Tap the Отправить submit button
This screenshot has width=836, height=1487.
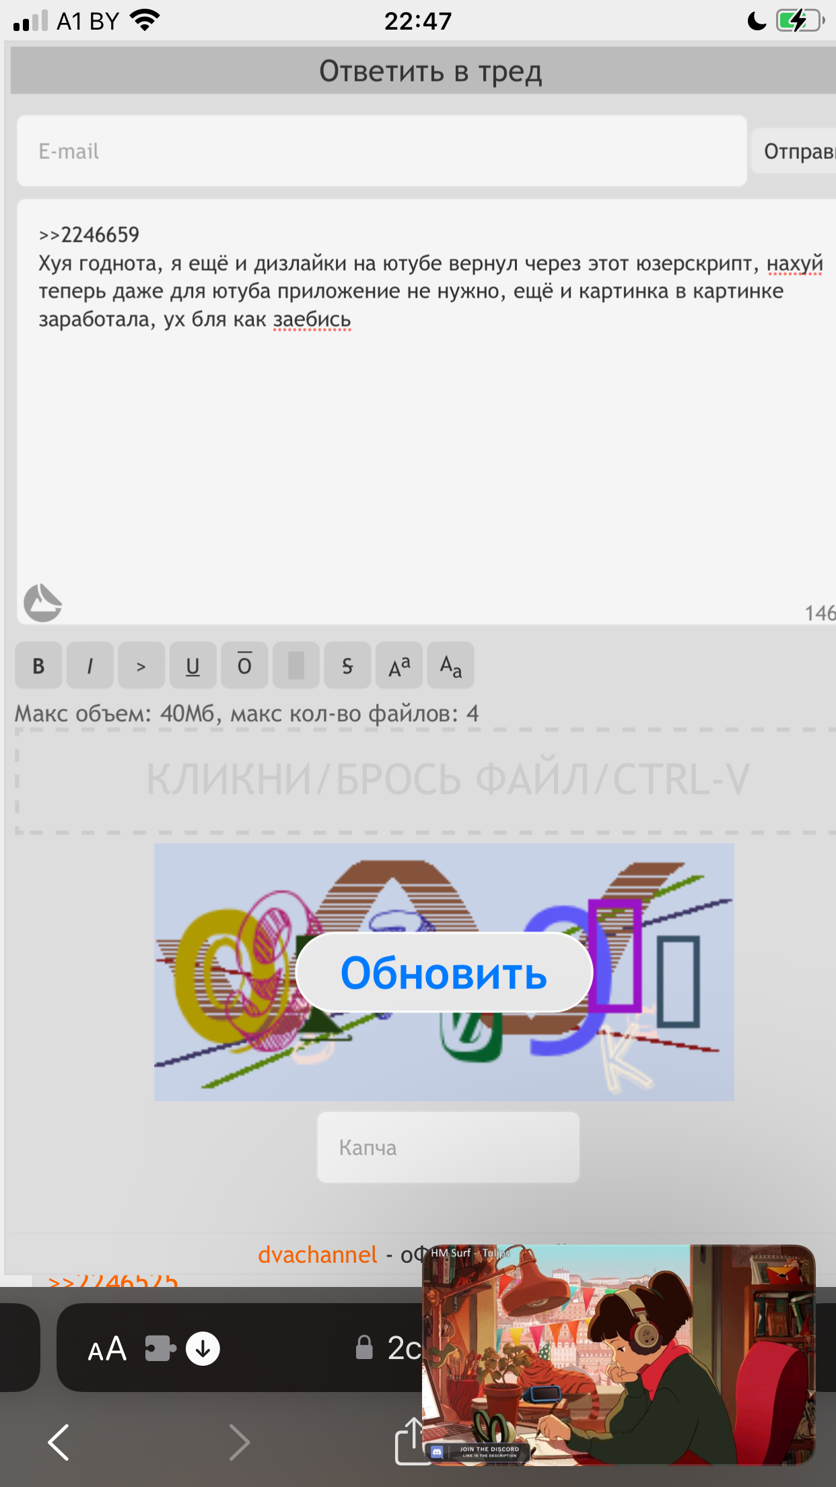(x=794, y=151)
